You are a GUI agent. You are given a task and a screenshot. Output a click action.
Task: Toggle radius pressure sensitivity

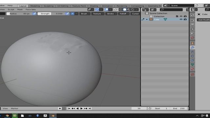pyautogui.click(x=34, y=14)
